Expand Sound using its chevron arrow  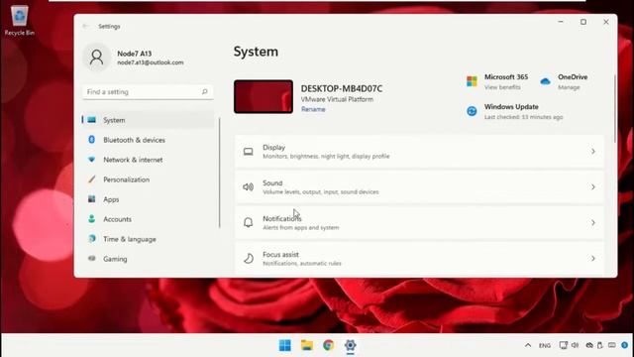click(593, 187)
